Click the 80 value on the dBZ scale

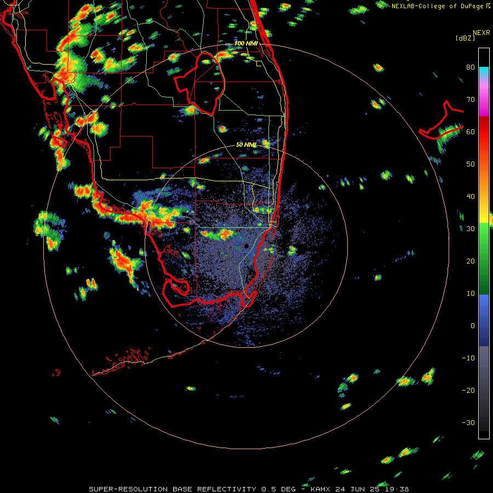click(x=471, y=67)
